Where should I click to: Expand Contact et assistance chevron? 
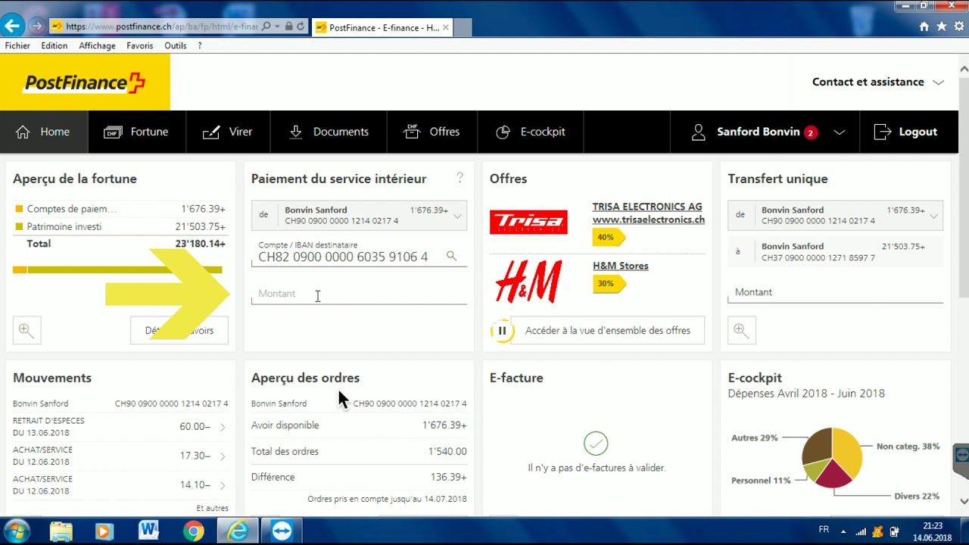tap(939, 82)
